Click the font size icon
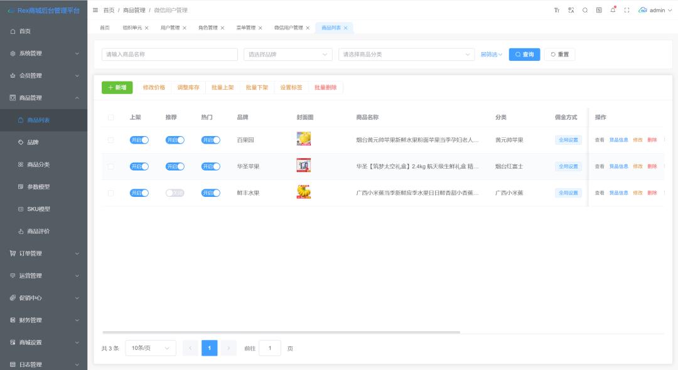Image resolution: width=678 pixels, height=370 pixels. coord(557,11)
